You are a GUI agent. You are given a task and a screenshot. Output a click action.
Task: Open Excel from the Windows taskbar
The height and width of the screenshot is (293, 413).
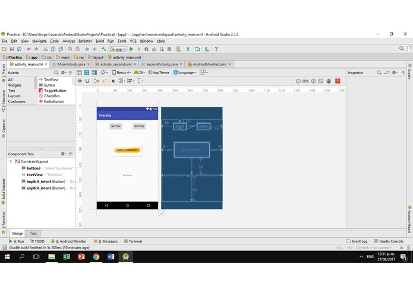point(67,256)
